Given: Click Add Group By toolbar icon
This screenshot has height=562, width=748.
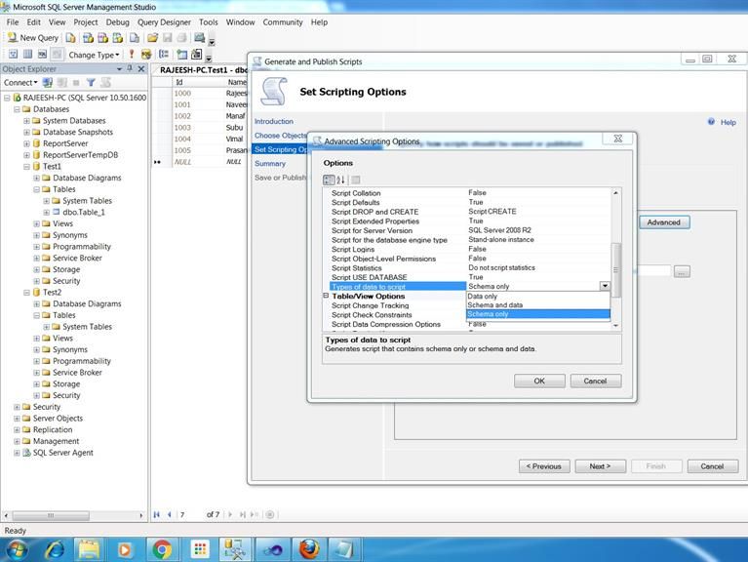Looking at the screenshot, I should [x=164, y=55].
